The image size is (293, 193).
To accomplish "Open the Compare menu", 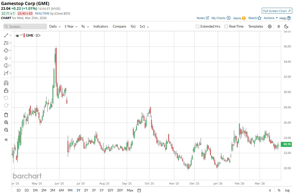I will pyautogui.click(x=119, y=27).
